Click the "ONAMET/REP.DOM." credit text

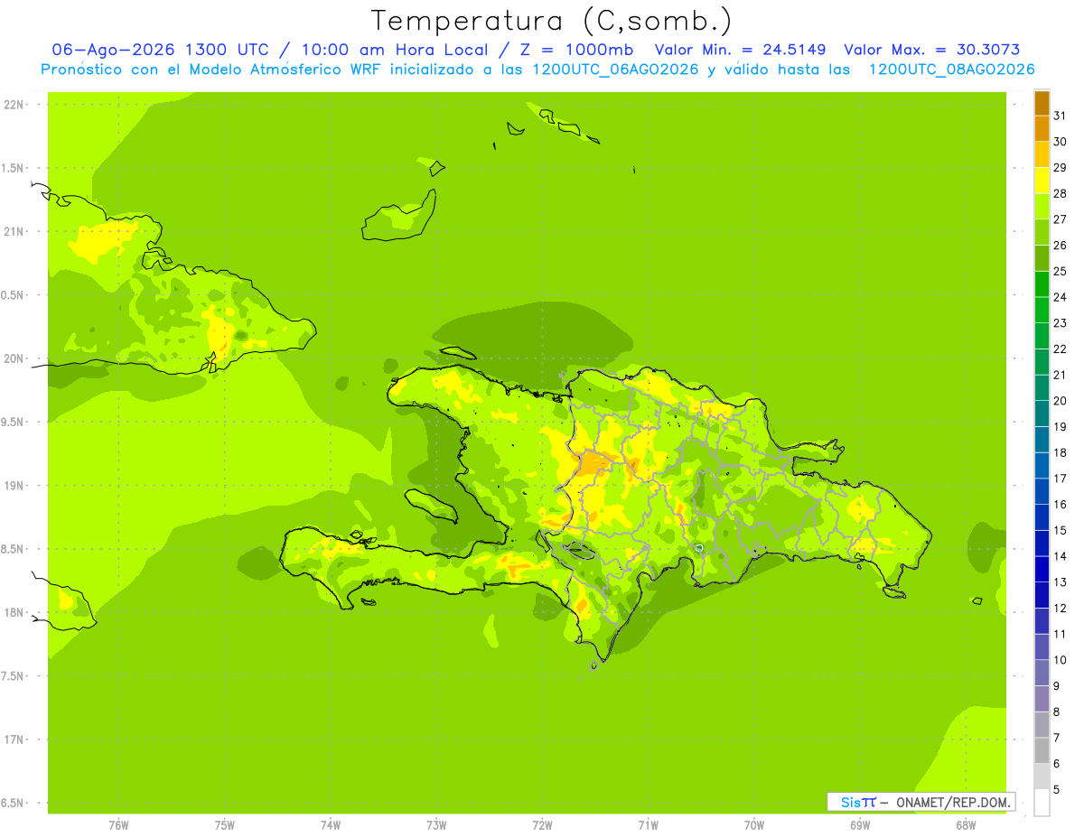953,802
